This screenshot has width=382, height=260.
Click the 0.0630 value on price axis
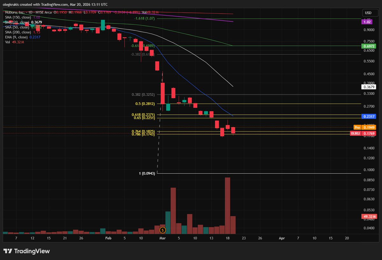point(369,199)
